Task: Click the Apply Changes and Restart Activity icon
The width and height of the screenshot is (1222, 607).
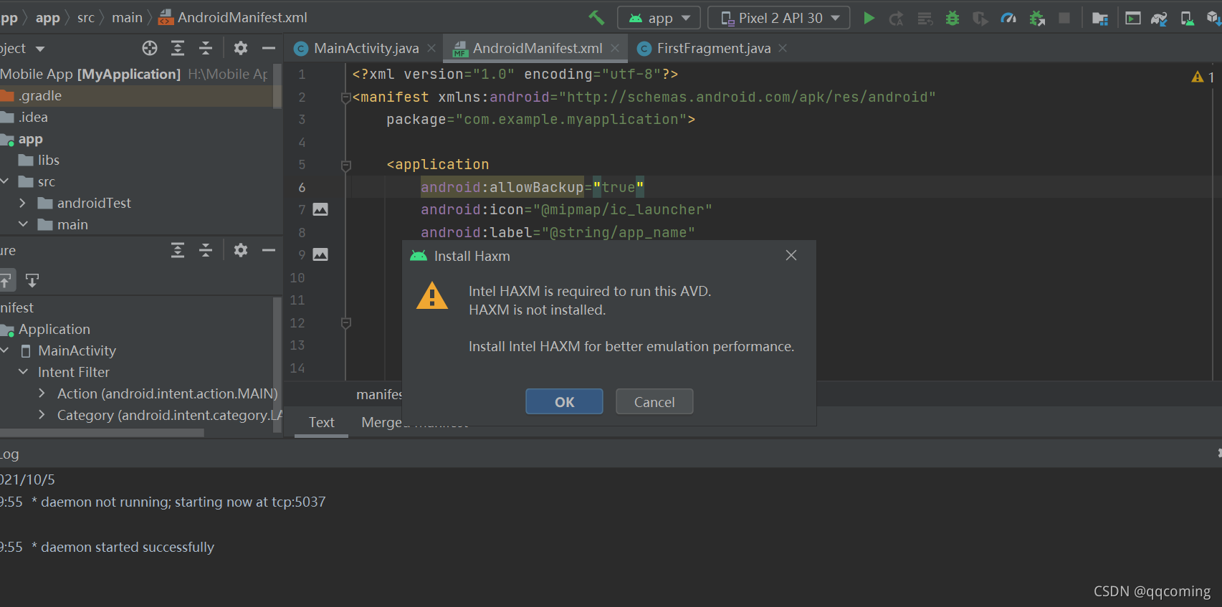Action: pyautogui.click(x=897, y=18)
